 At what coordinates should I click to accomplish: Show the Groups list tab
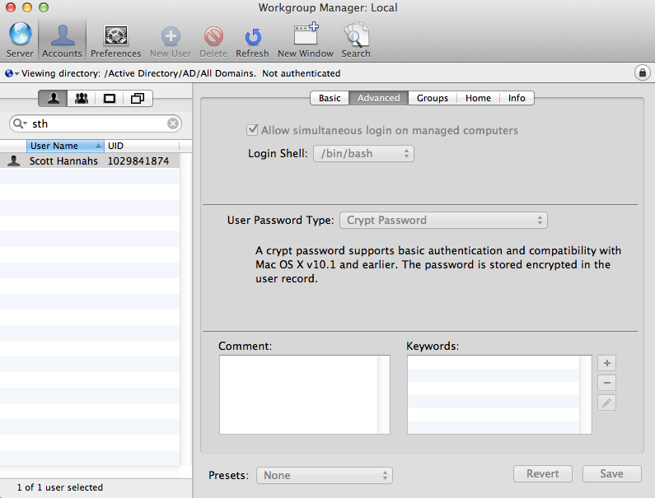click(x=82, y=99)
